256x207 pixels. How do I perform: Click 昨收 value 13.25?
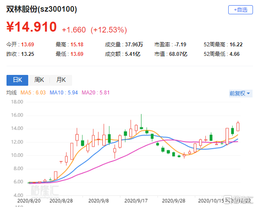coord(27,54)
